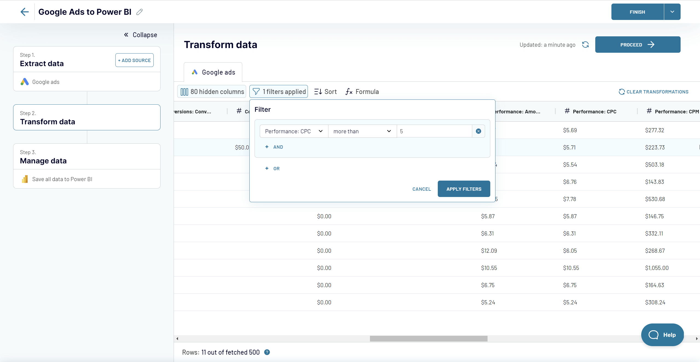The image size is (700, 362).
Task: Click the Google Ads logo in the tab
Action: (194, 72)
